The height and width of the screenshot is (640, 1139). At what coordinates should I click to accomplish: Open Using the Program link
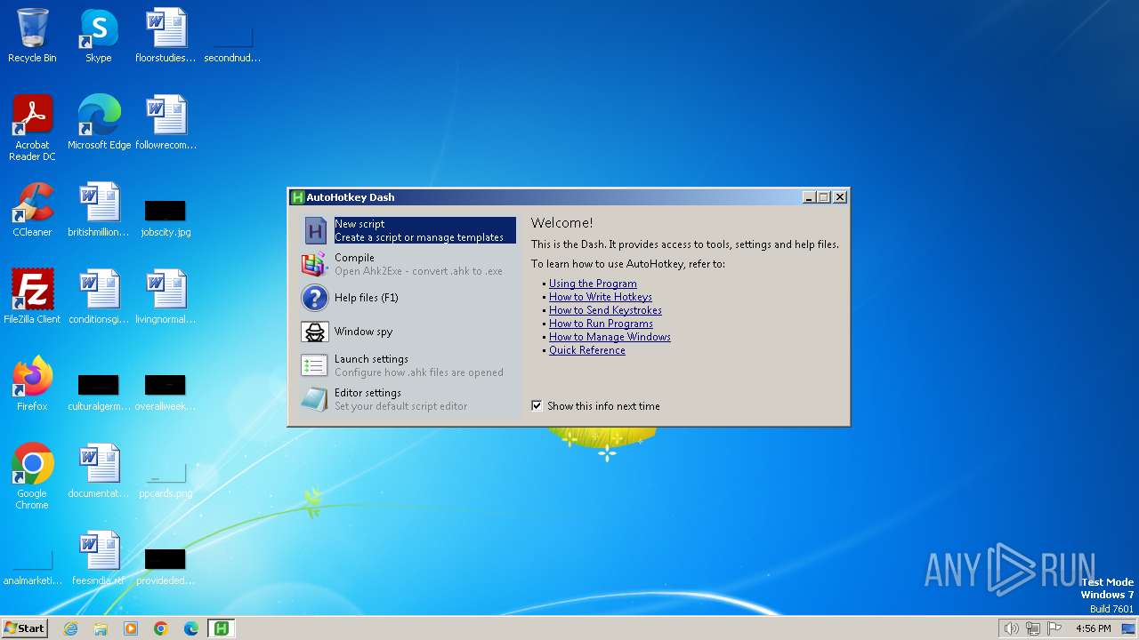pos(593,284)
